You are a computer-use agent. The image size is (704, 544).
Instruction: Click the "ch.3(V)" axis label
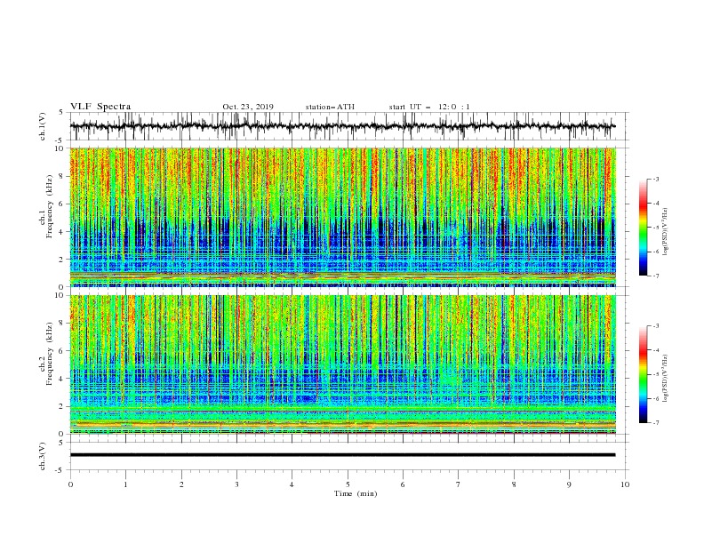click(43, 456)
